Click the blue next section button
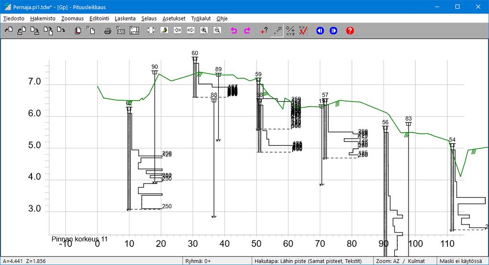Screen dimensions: 489x265 (x=333, y=31)
